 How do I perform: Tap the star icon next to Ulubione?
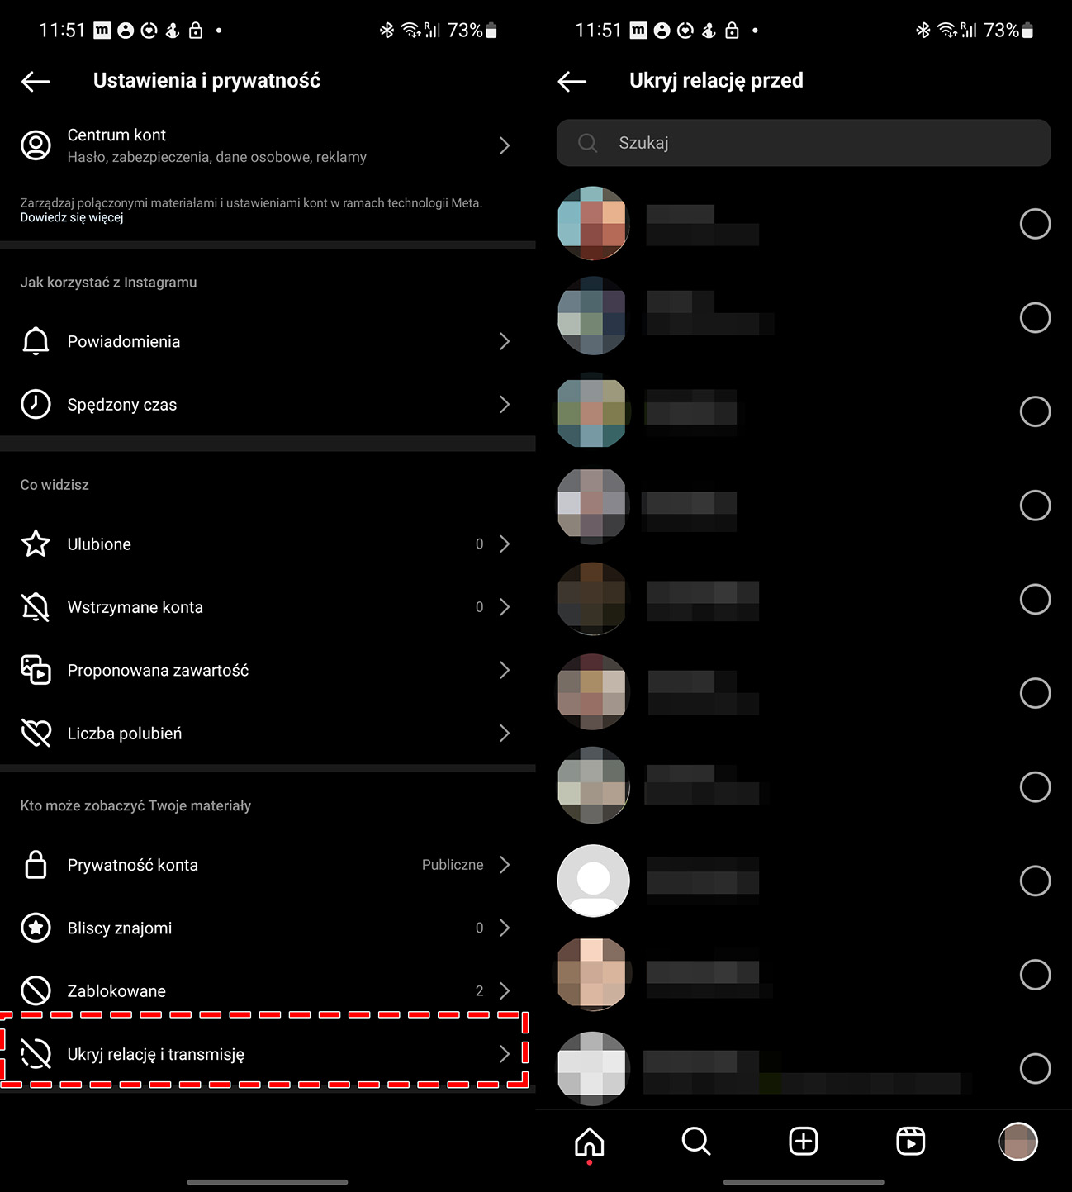[36, 544]
